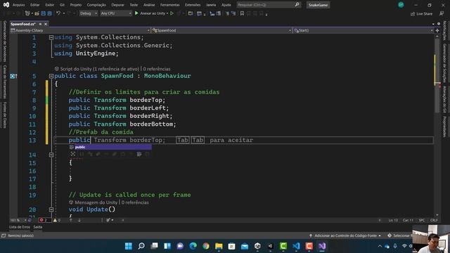Click the navigate up arrow in status strip

point(71,220)
